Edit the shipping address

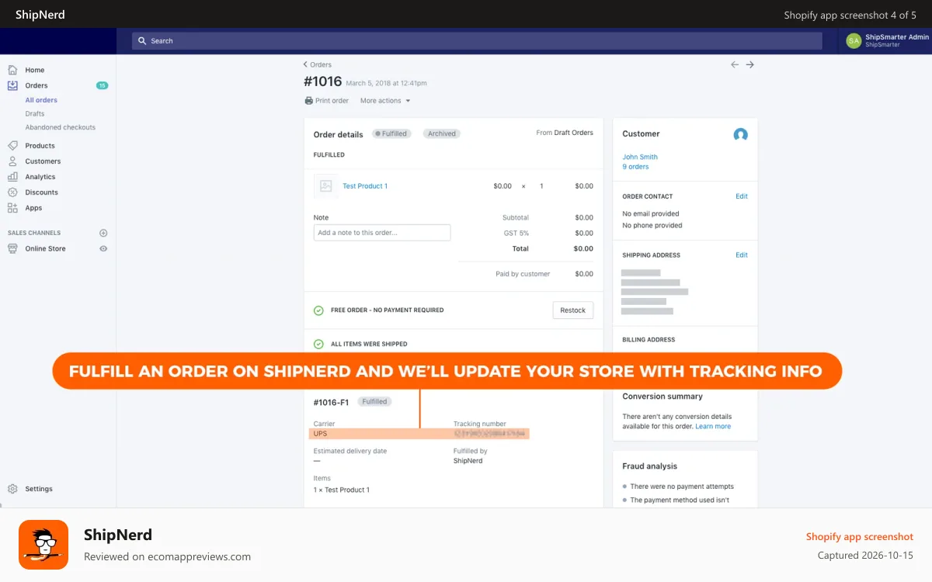point(742,255)
